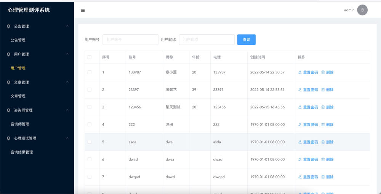The width and height of the screenshot is (381, 194).
Task: Check the checkbox for row 7 dwqad
Action: click(90, 177)
